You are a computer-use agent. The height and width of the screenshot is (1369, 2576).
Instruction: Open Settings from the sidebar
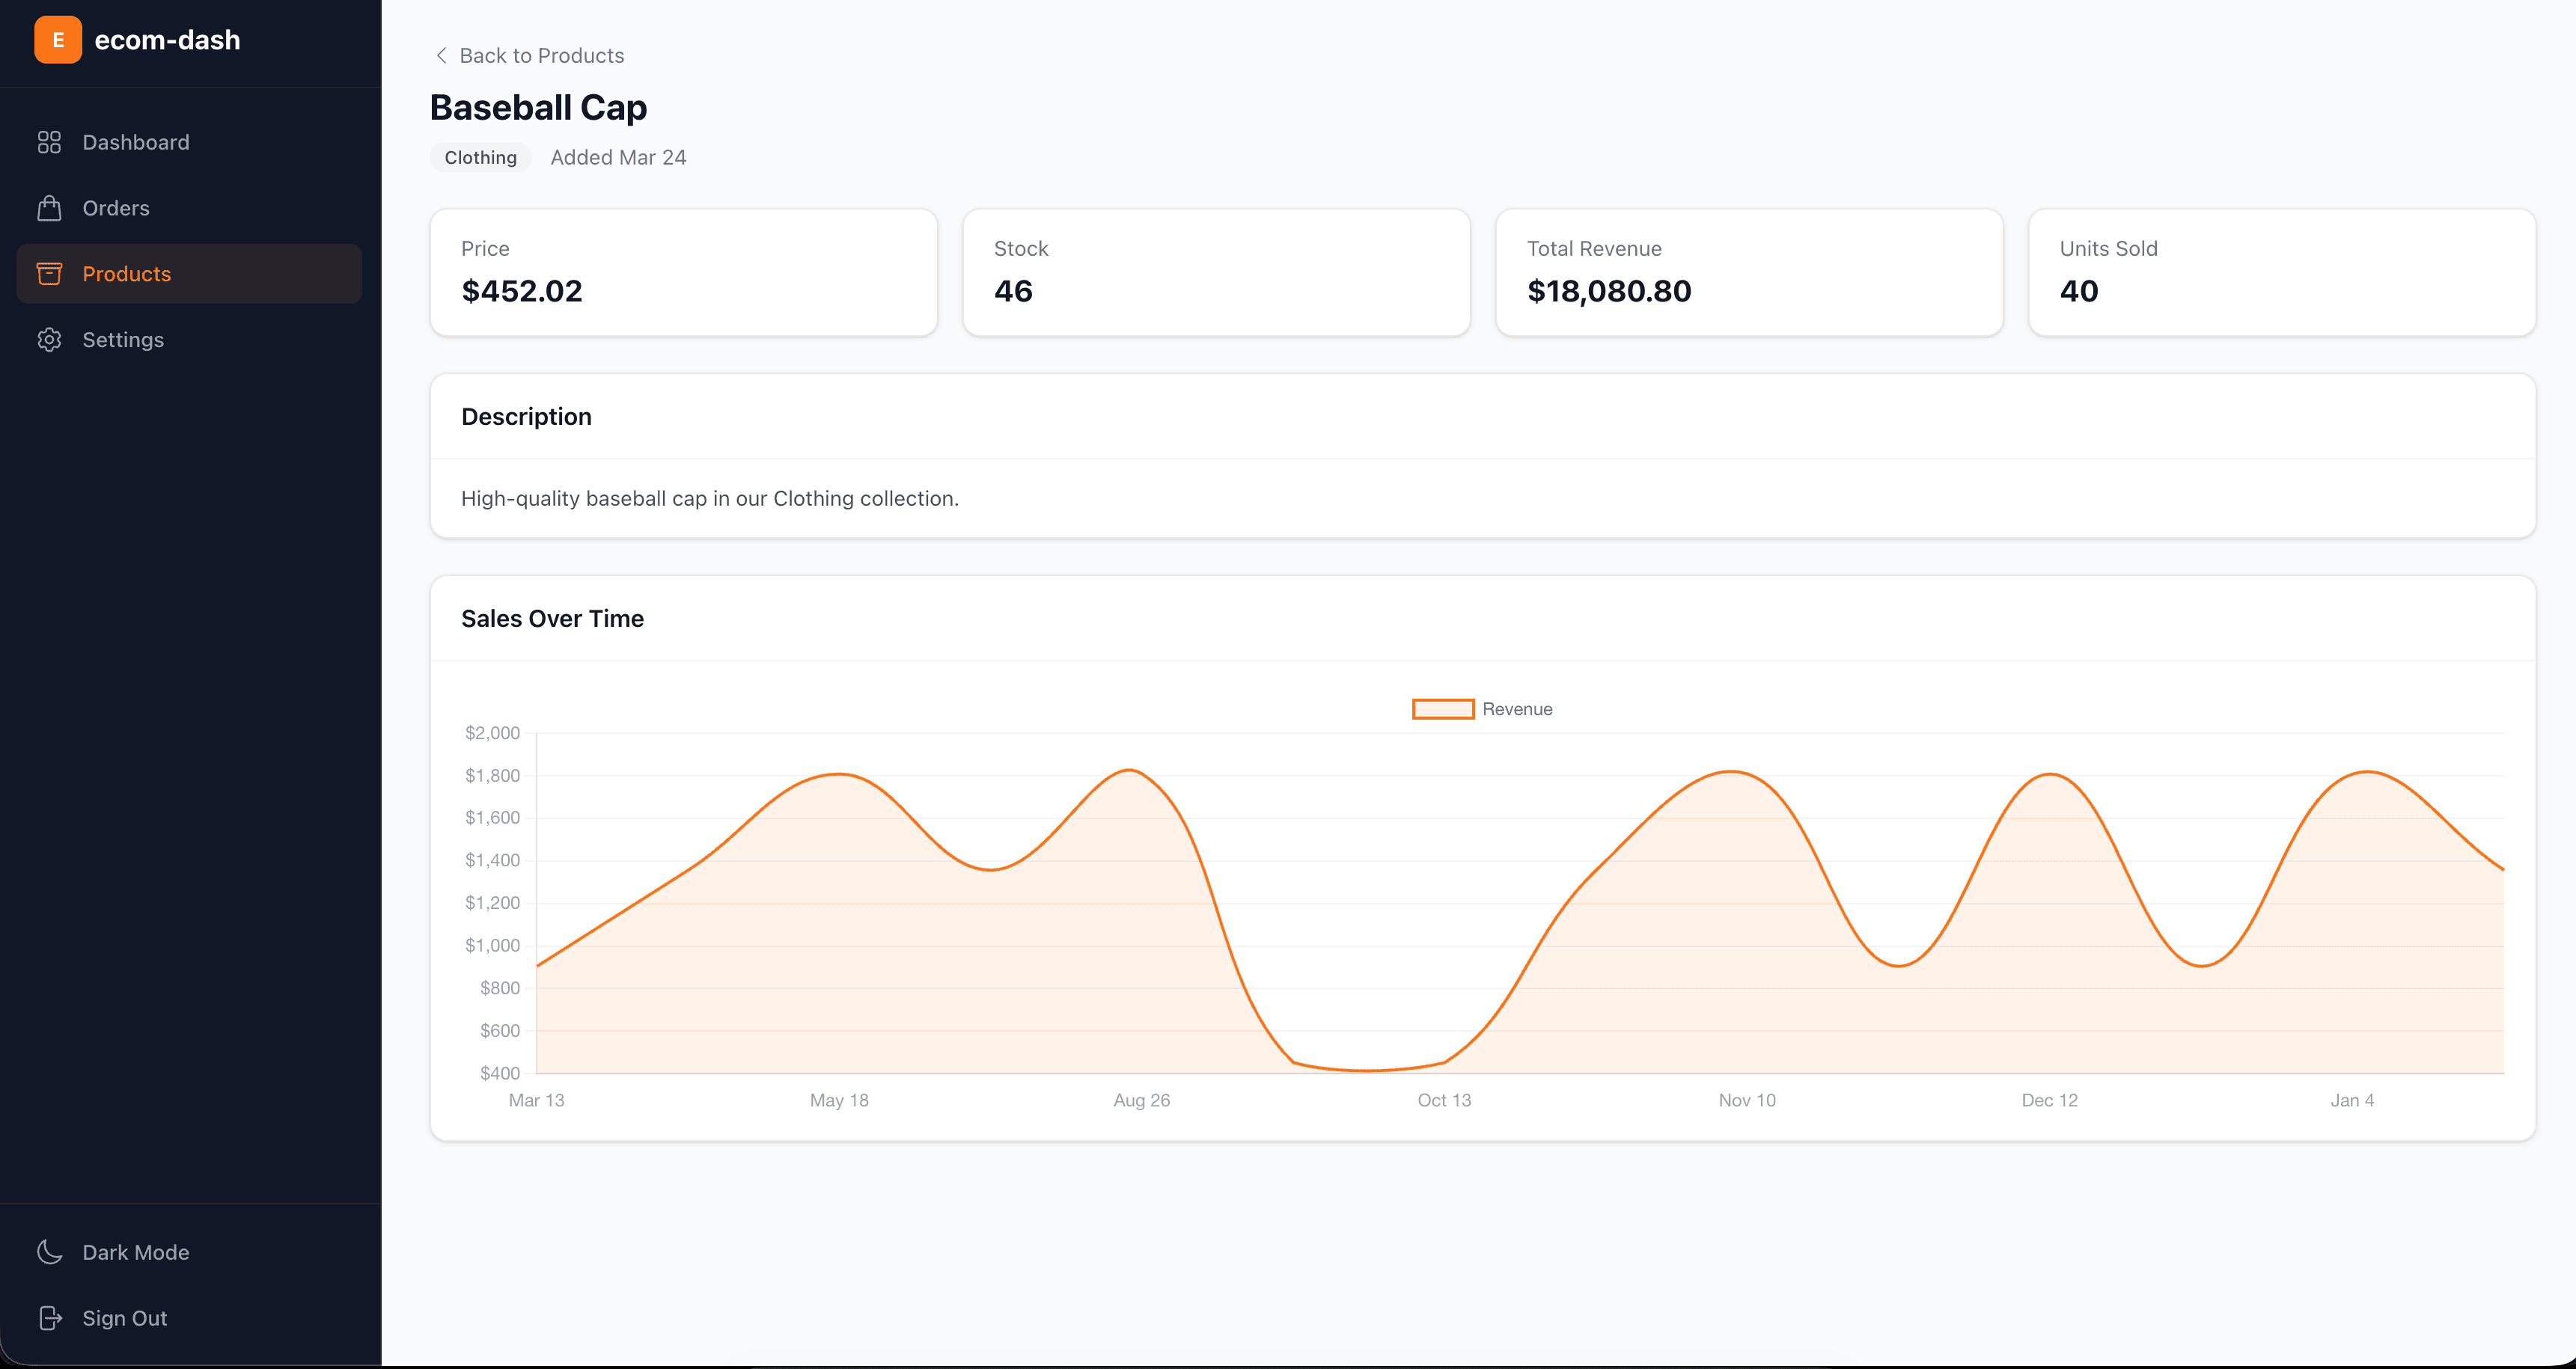coord(123,340)
